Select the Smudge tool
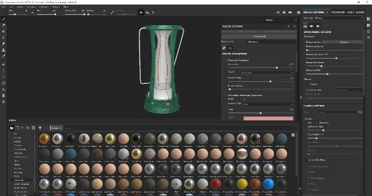This screenshot has height=196, width=372. (4, 44)
